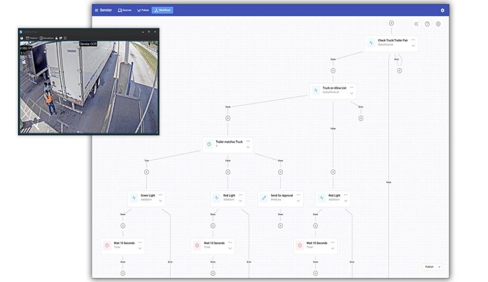Open Timeline dropdown in camera window
Image resolution: width=488 pixels, height=282 pixels.
(32, 38)
